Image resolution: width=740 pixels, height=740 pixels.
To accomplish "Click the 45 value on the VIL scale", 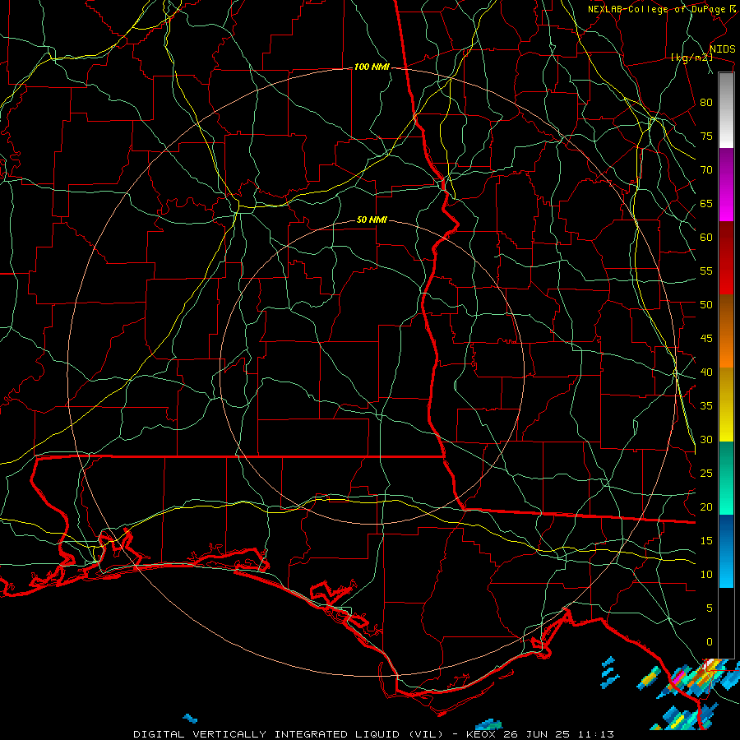I will point(706,339).
